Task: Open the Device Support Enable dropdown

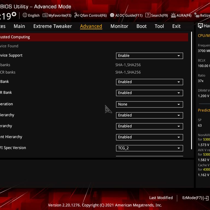Action: coord(150,56)
